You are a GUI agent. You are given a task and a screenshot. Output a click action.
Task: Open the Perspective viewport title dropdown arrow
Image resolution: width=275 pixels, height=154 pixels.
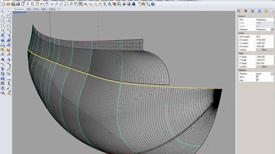click(25, 12)
